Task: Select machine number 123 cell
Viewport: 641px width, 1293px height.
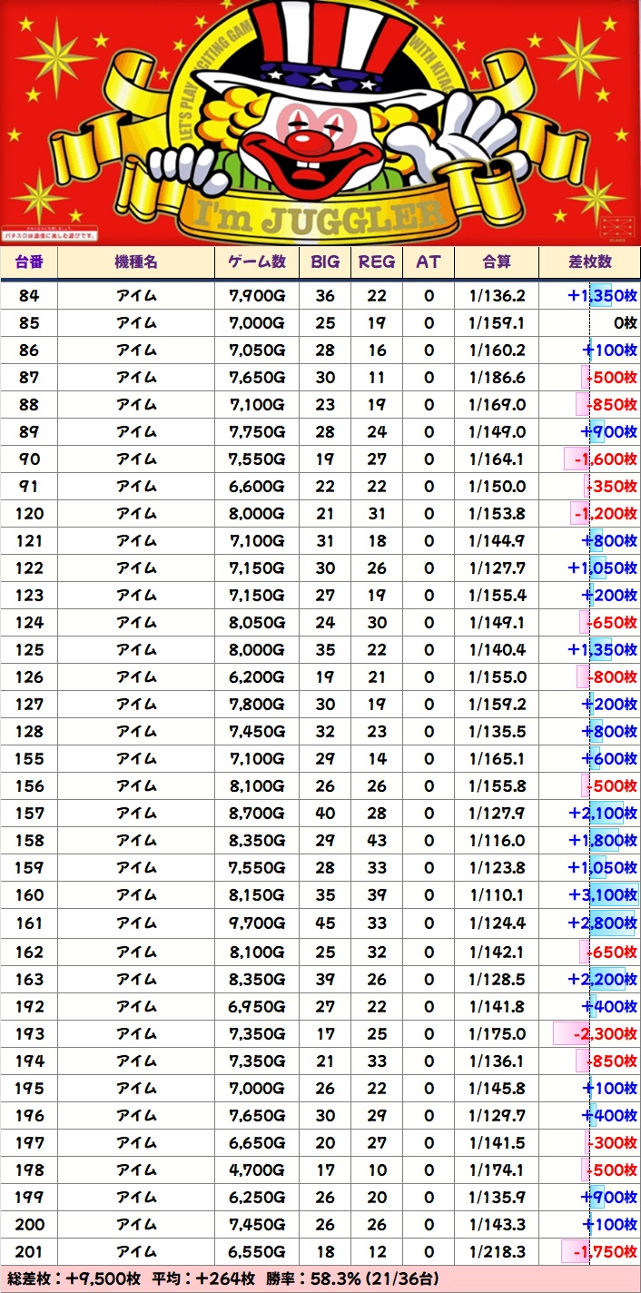Action: [28, 596]
